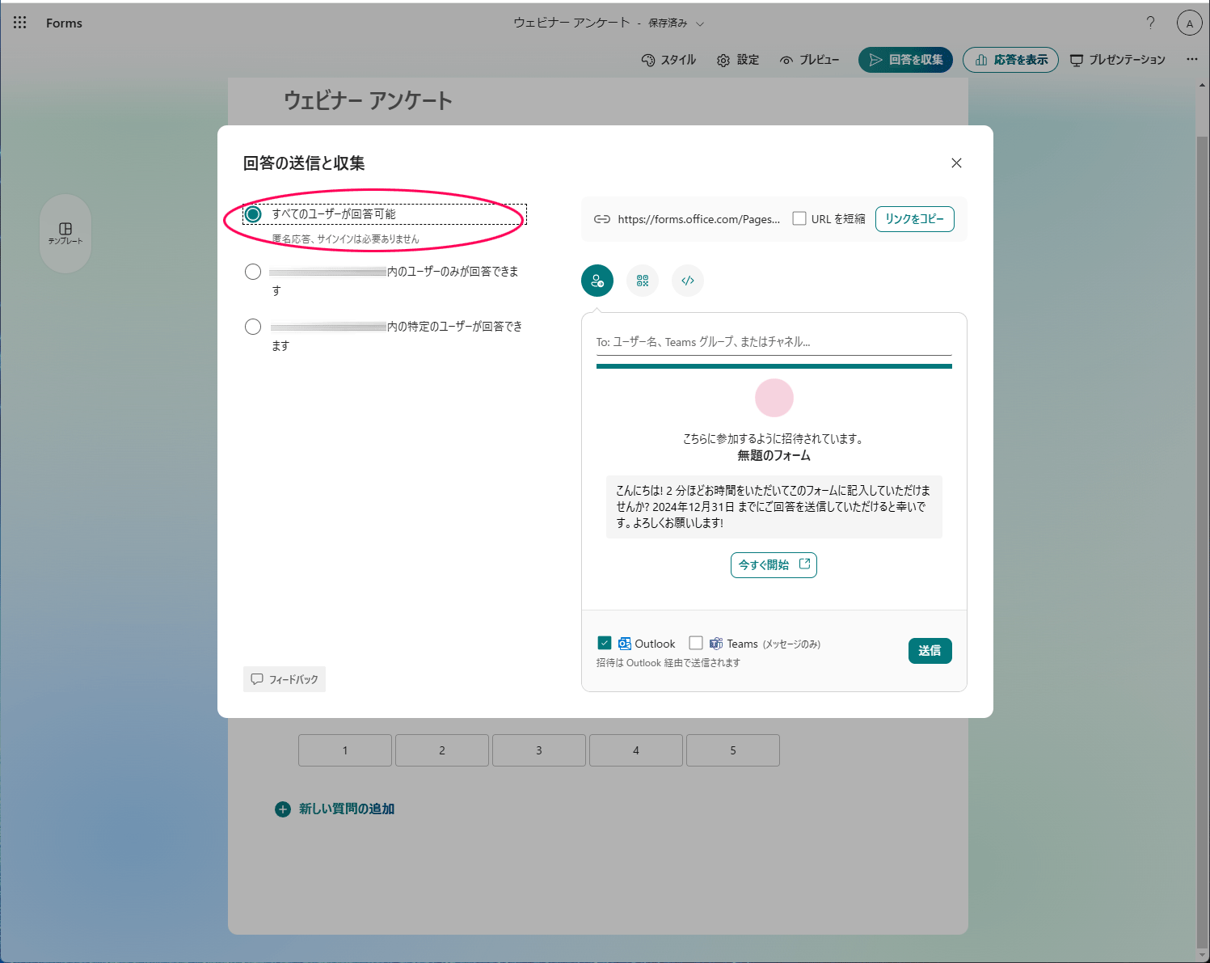The width and height of the screenshot is (1210, 963).
Task: Open プレビュー with the eye icon
Action: [x=808, y=59]
